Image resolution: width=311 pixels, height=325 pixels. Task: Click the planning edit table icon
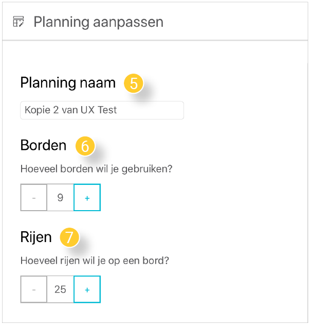tap(19, 22)
